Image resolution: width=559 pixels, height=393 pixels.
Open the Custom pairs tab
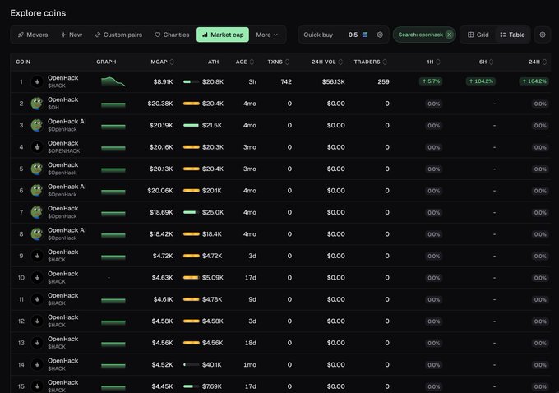pyautogui.click(x=118, y=35)
